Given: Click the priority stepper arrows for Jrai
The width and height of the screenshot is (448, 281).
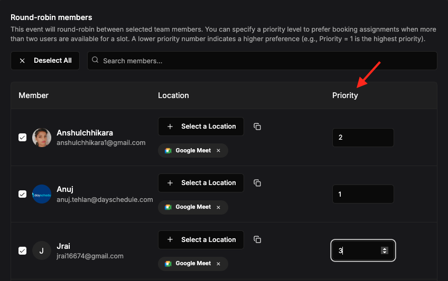Looking at the screenshot, I should pyautogui.click(x=385, y=250).
